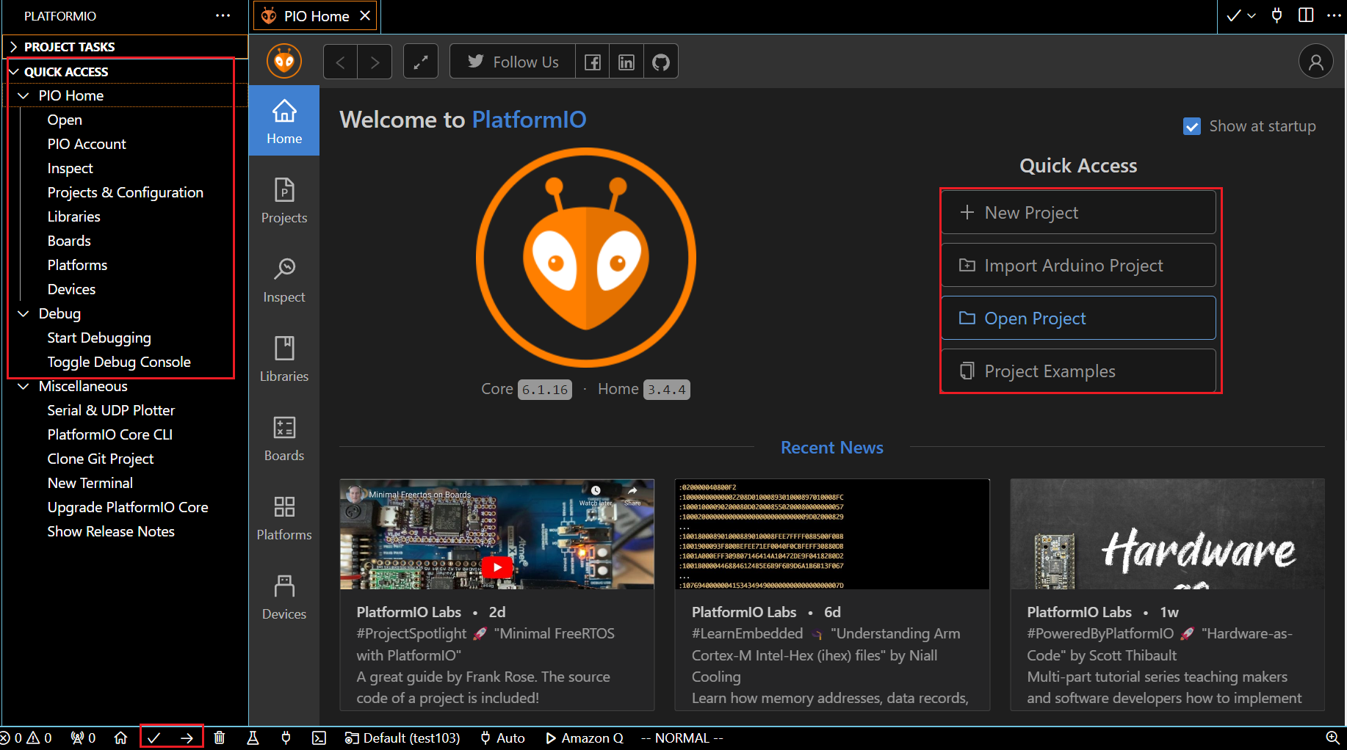Go forward with the right arrow

375,62
